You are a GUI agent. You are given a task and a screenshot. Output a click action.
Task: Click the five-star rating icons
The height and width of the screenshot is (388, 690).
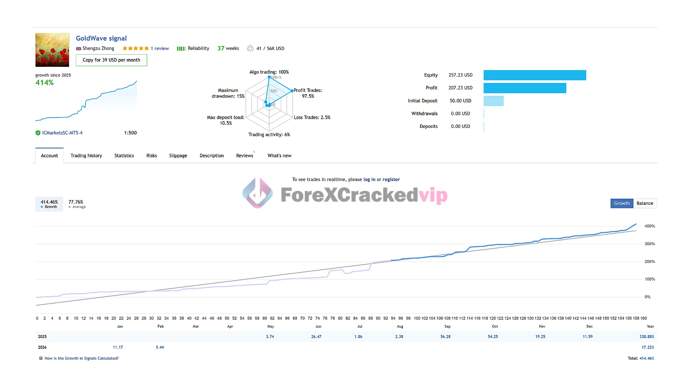[135, 48]
